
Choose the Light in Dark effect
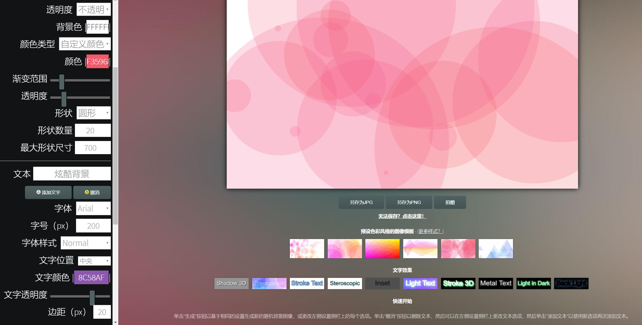coord(534,283)
